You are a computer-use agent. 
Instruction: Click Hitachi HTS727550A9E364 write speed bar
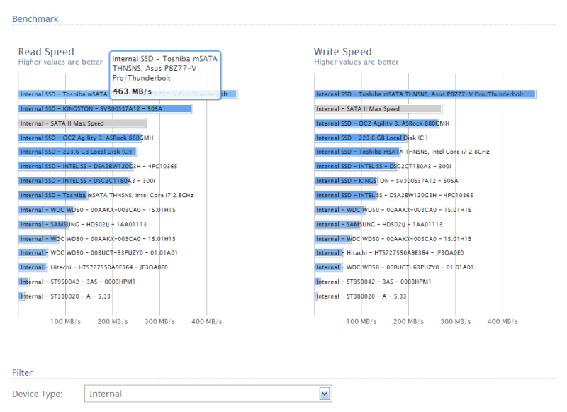click(328, 253)
